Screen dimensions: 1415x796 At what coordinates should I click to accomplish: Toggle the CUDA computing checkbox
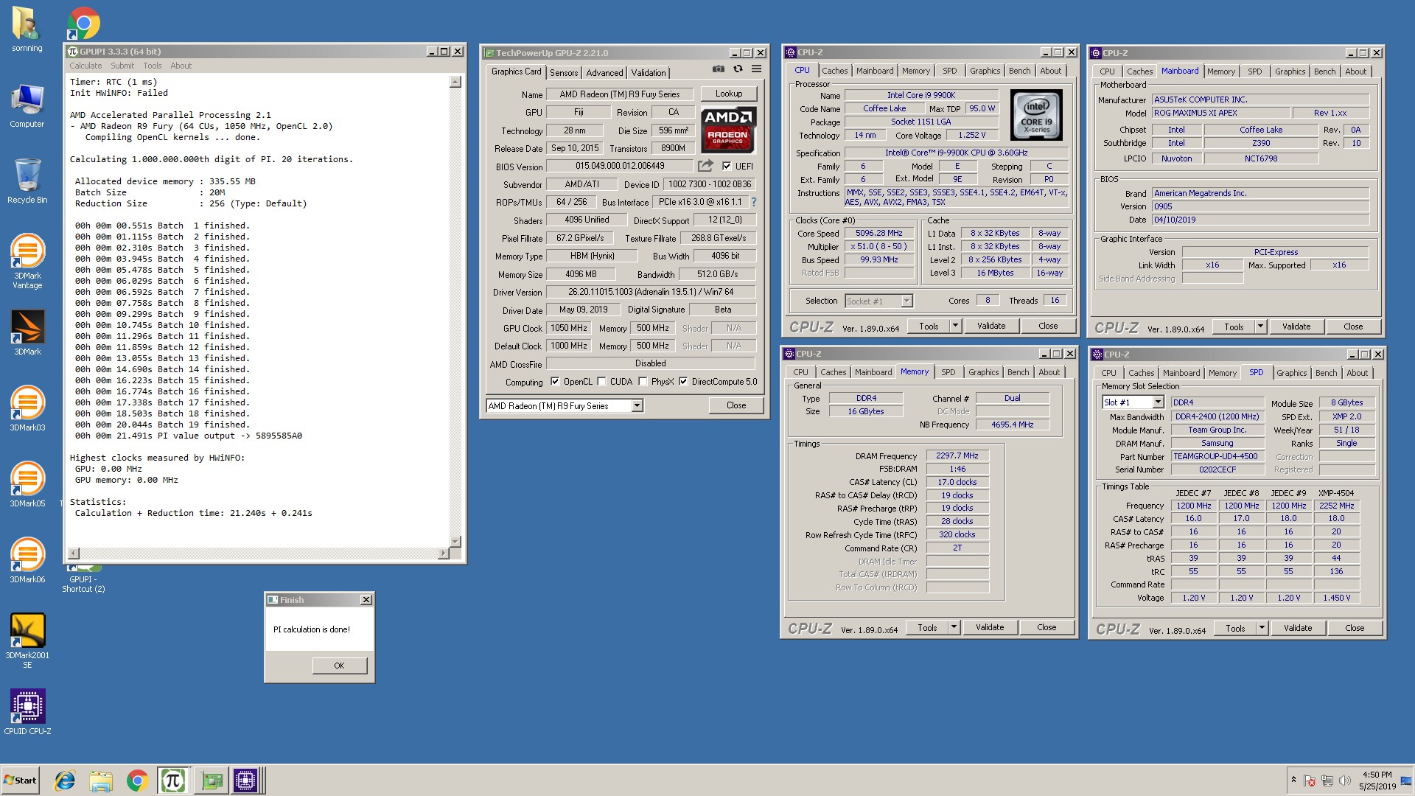601,381
